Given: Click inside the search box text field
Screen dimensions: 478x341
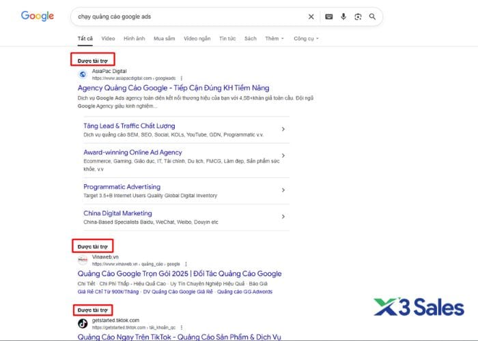Looking at the screenshot, I should point(189,17).
